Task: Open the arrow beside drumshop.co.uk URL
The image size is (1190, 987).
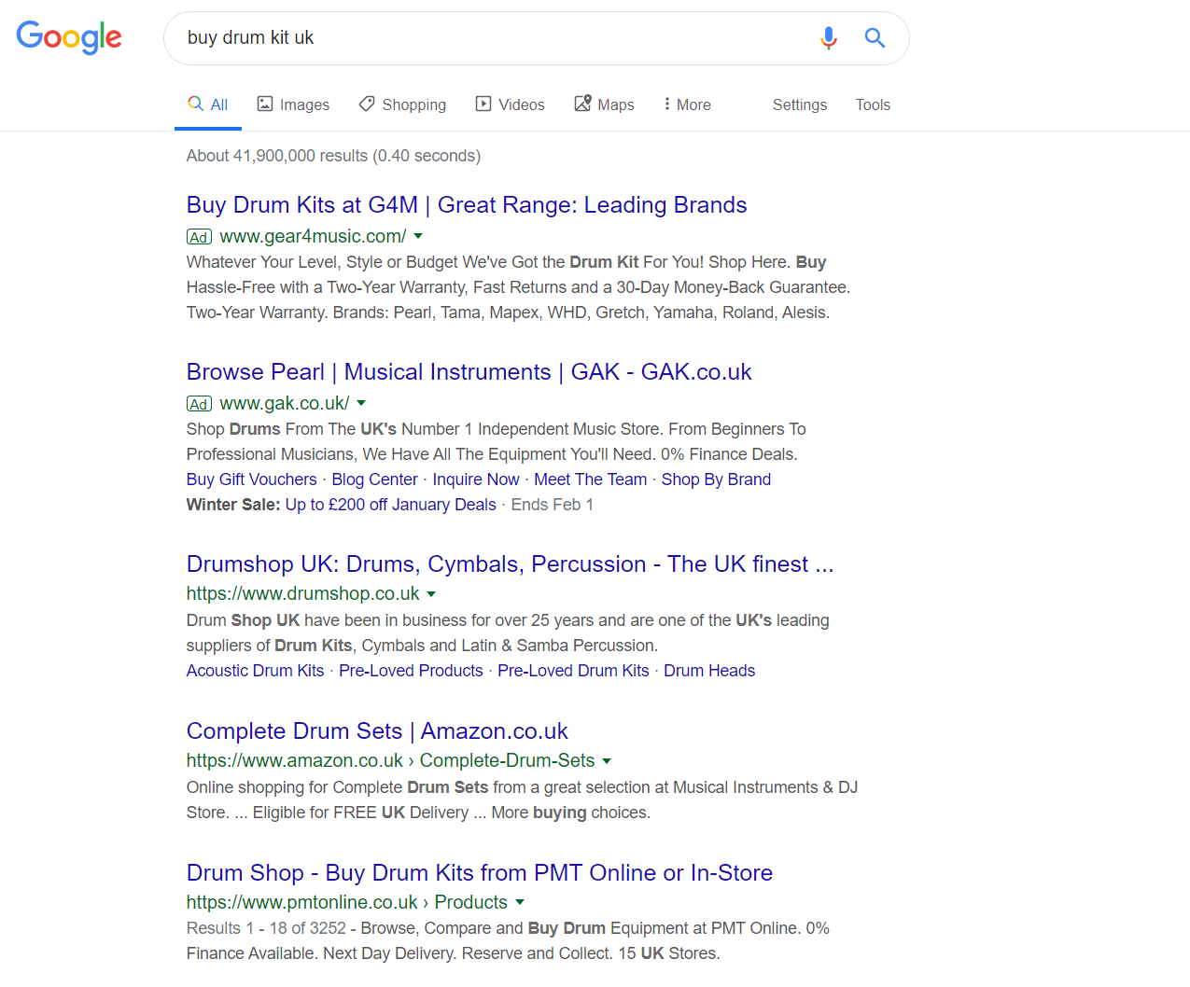Action: tap(430, 593)
